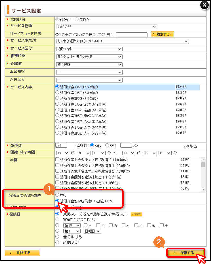Select 割引率 あり radio button
211x267 pixels.
107,145
